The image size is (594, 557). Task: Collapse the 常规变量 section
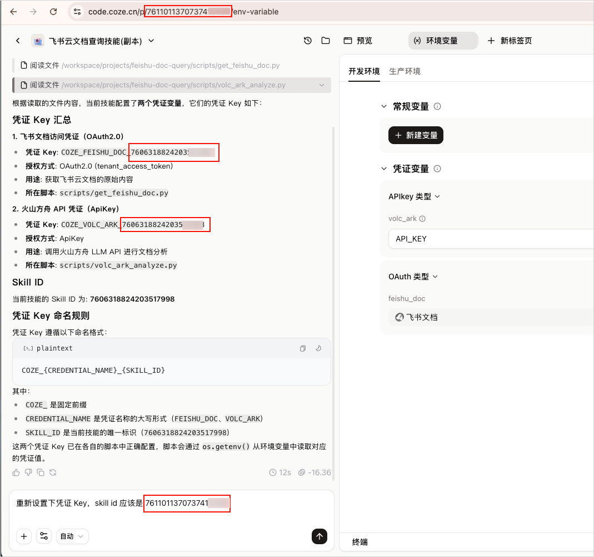[x=384, y=106]
